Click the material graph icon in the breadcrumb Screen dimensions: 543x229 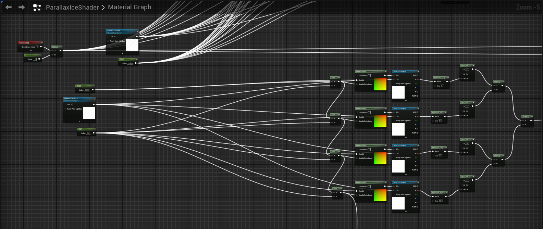tap(37, 8)
